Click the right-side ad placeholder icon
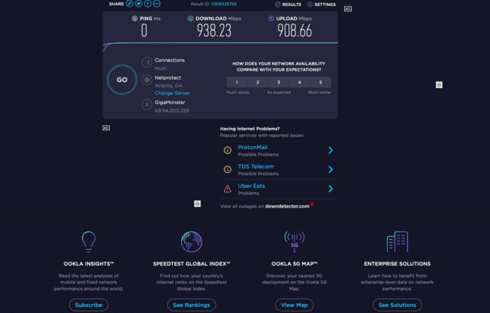Screen dimensions: 490x313 pos(439,85)
